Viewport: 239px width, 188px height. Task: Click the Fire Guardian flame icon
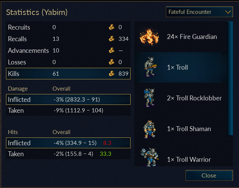149,37
